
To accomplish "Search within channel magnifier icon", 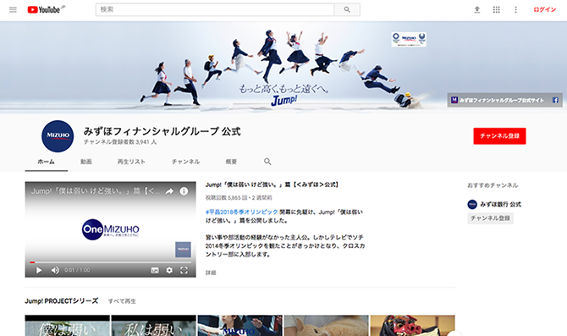I will [x=267, y=162].
